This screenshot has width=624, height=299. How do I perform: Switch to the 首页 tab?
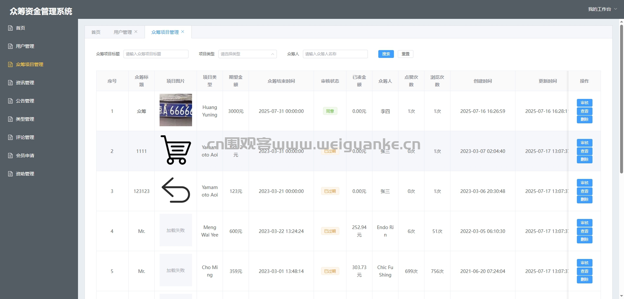pos(96,32)
